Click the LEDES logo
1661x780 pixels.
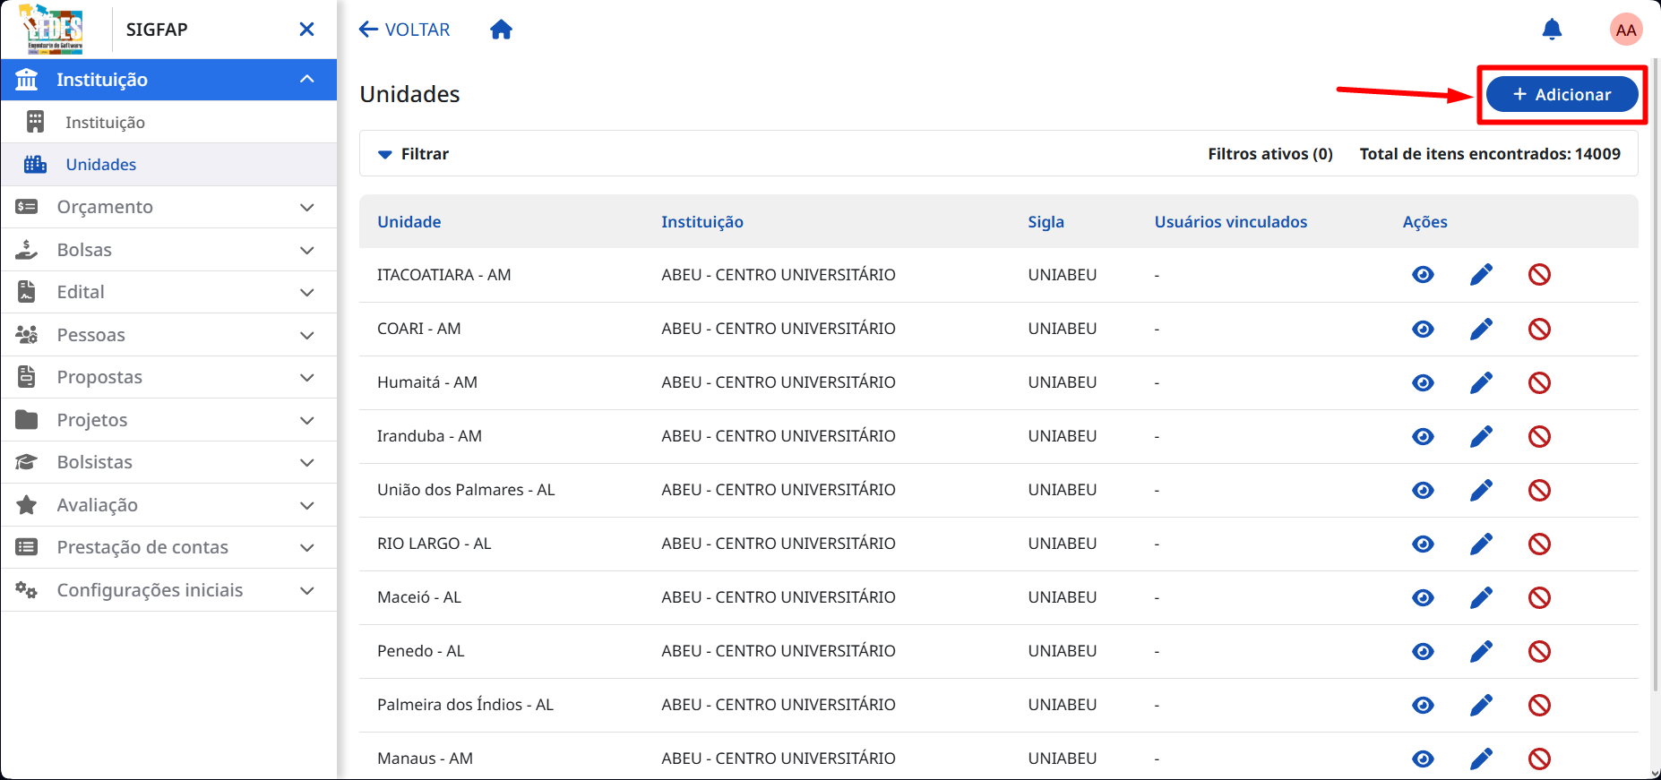tap(53, 29)
